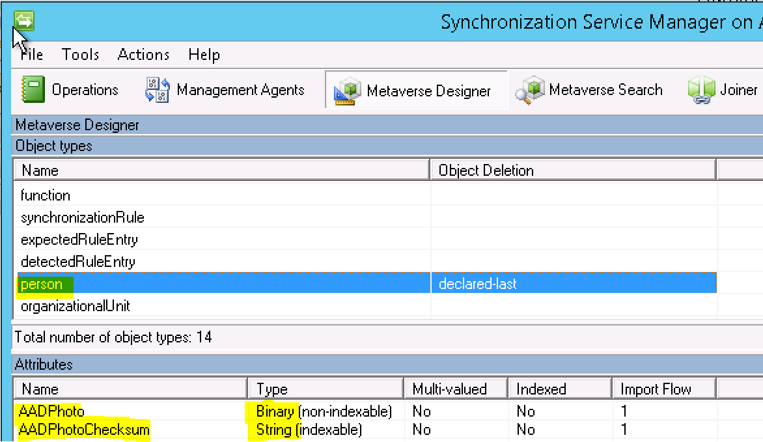The image size is (763, 442).
Task: Open the Actions menu
Action: pos(143,55)
